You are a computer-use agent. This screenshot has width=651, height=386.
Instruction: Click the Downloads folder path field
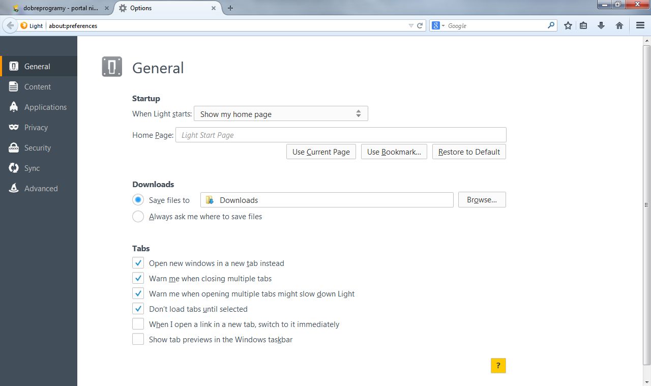tap(327, 200)
